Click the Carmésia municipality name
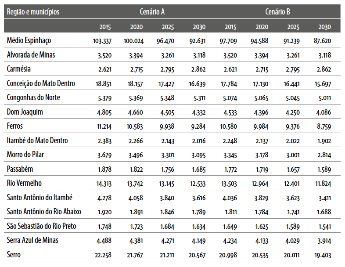 point(19,69)
